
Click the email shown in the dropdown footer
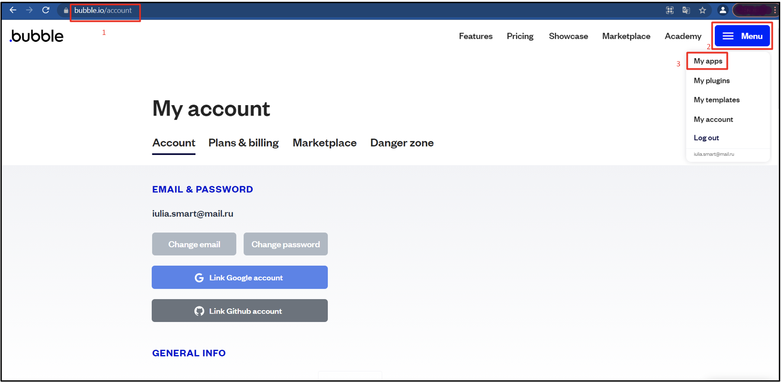(x=714, y=154)
